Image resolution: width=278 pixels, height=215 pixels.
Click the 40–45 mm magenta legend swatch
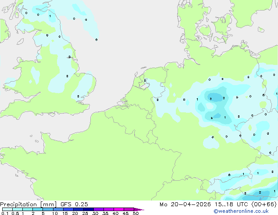(119, 209)
